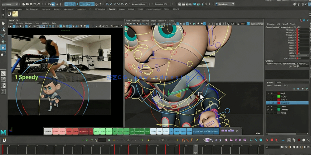The image size is (311, 155).
Task: Click the highlighted active tool in left toolbox
Action: (x=3, y=48)
